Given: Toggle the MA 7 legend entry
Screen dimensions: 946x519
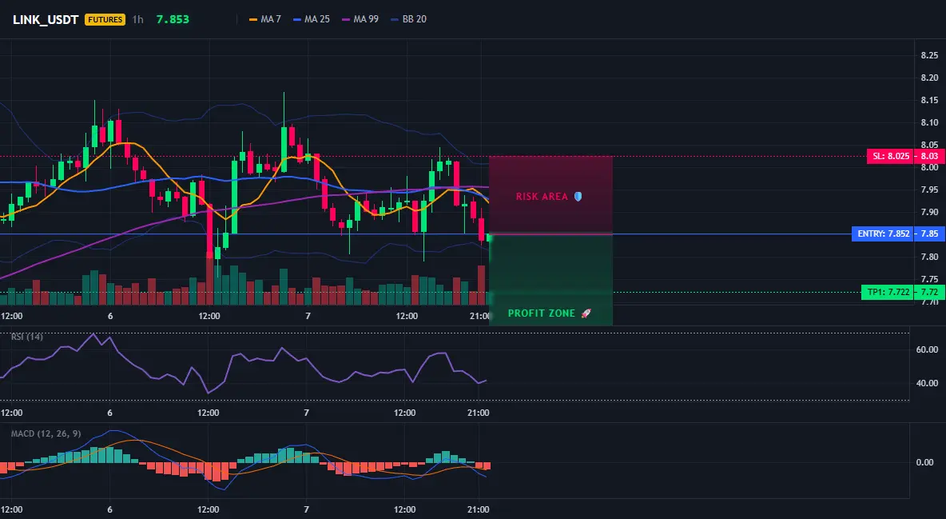Looking at the screenshot, I should (x=265, y=19).
